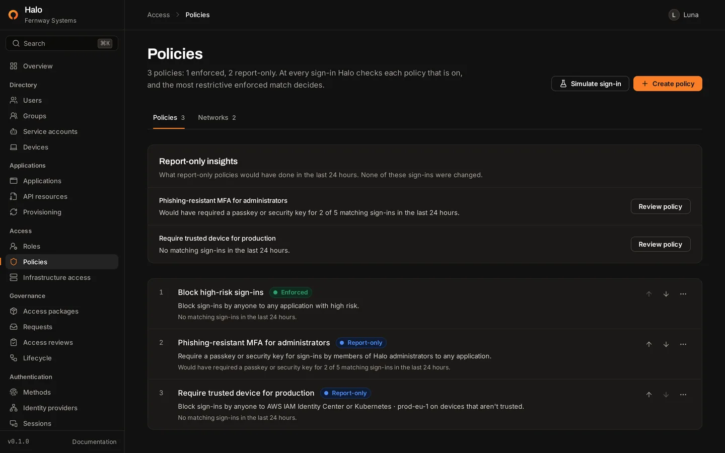
Task: Open Roles under Access
Action: pyautogui.click(x=62, y=246)
